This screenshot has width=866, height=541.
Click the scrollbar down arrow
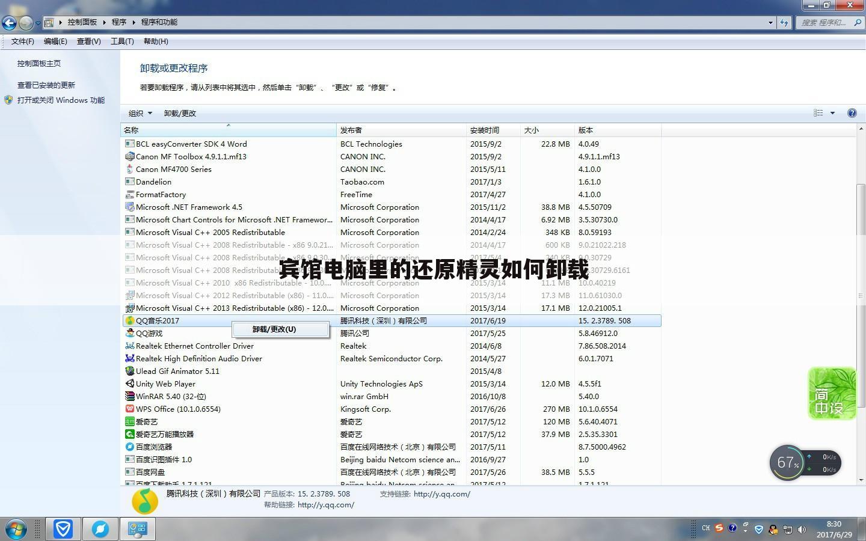pos(861,480)
